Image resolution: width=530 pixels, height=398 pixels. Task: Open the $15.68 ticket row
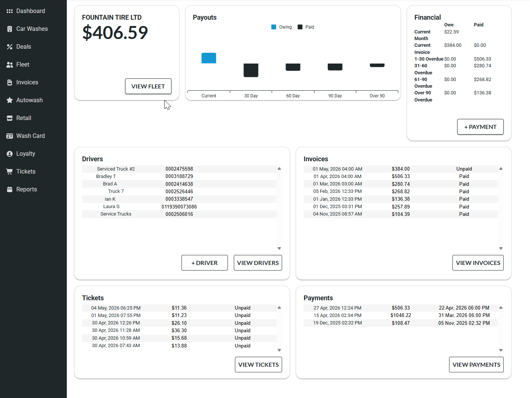(179, 338)
